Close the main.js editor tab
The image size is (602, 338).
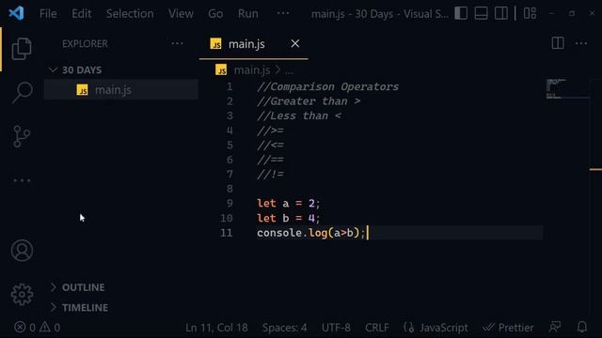[294, 44]
